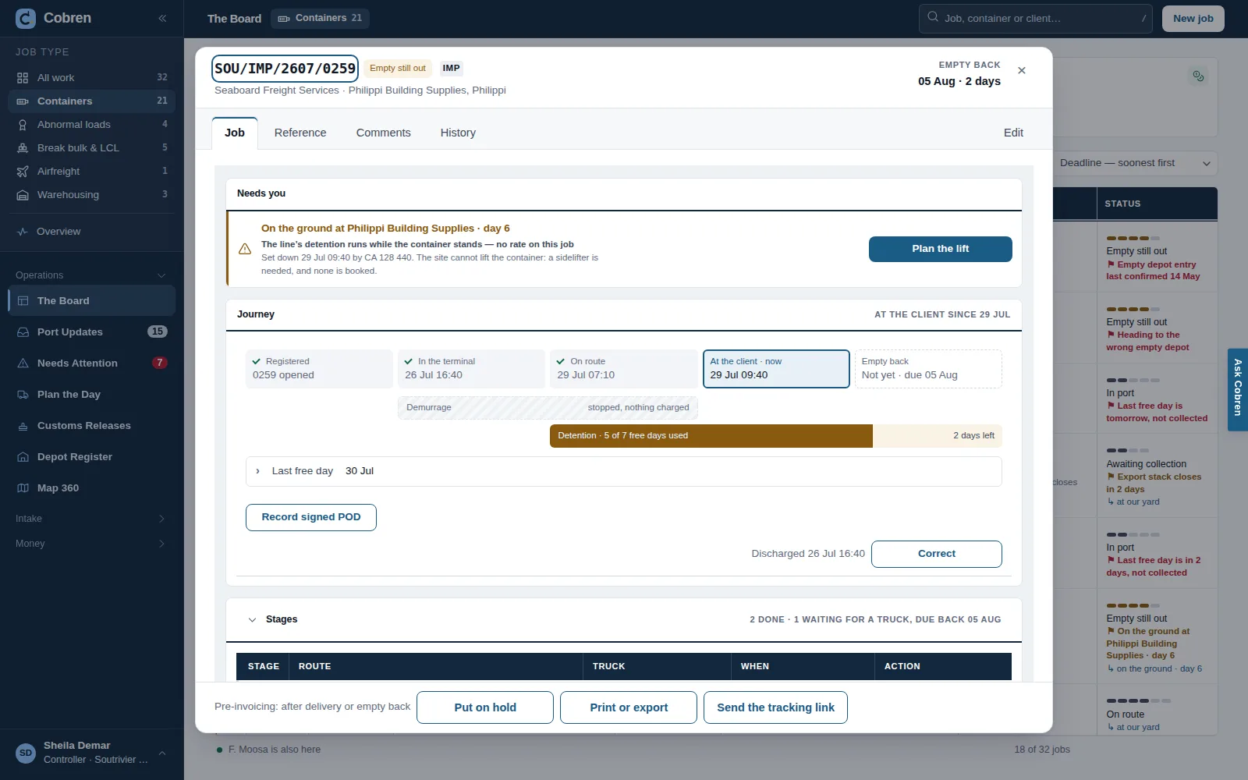Open the Ask Cobren side tab

pos(1237,389)
